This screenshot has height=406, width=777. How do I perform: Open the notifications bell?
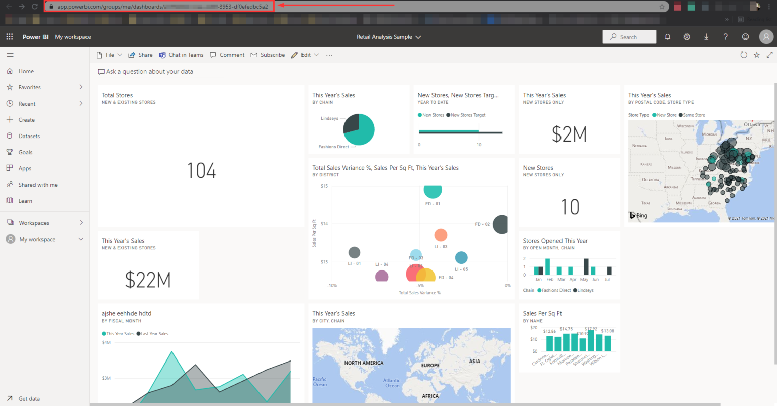(x=668, y=36)
